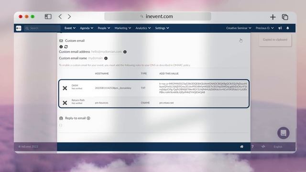Click the InEvent logo icon in navbar
306x172 pixels.
click(19, 28)
